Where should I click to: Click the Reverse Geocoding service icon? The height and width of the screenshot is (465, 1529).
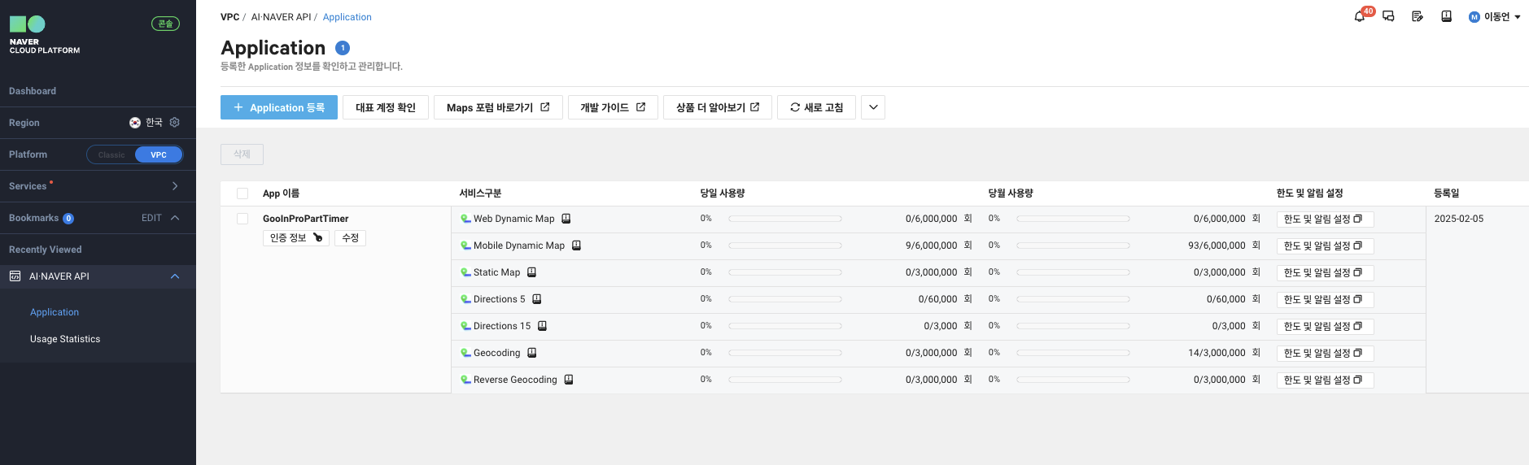[x=465, y=380]
